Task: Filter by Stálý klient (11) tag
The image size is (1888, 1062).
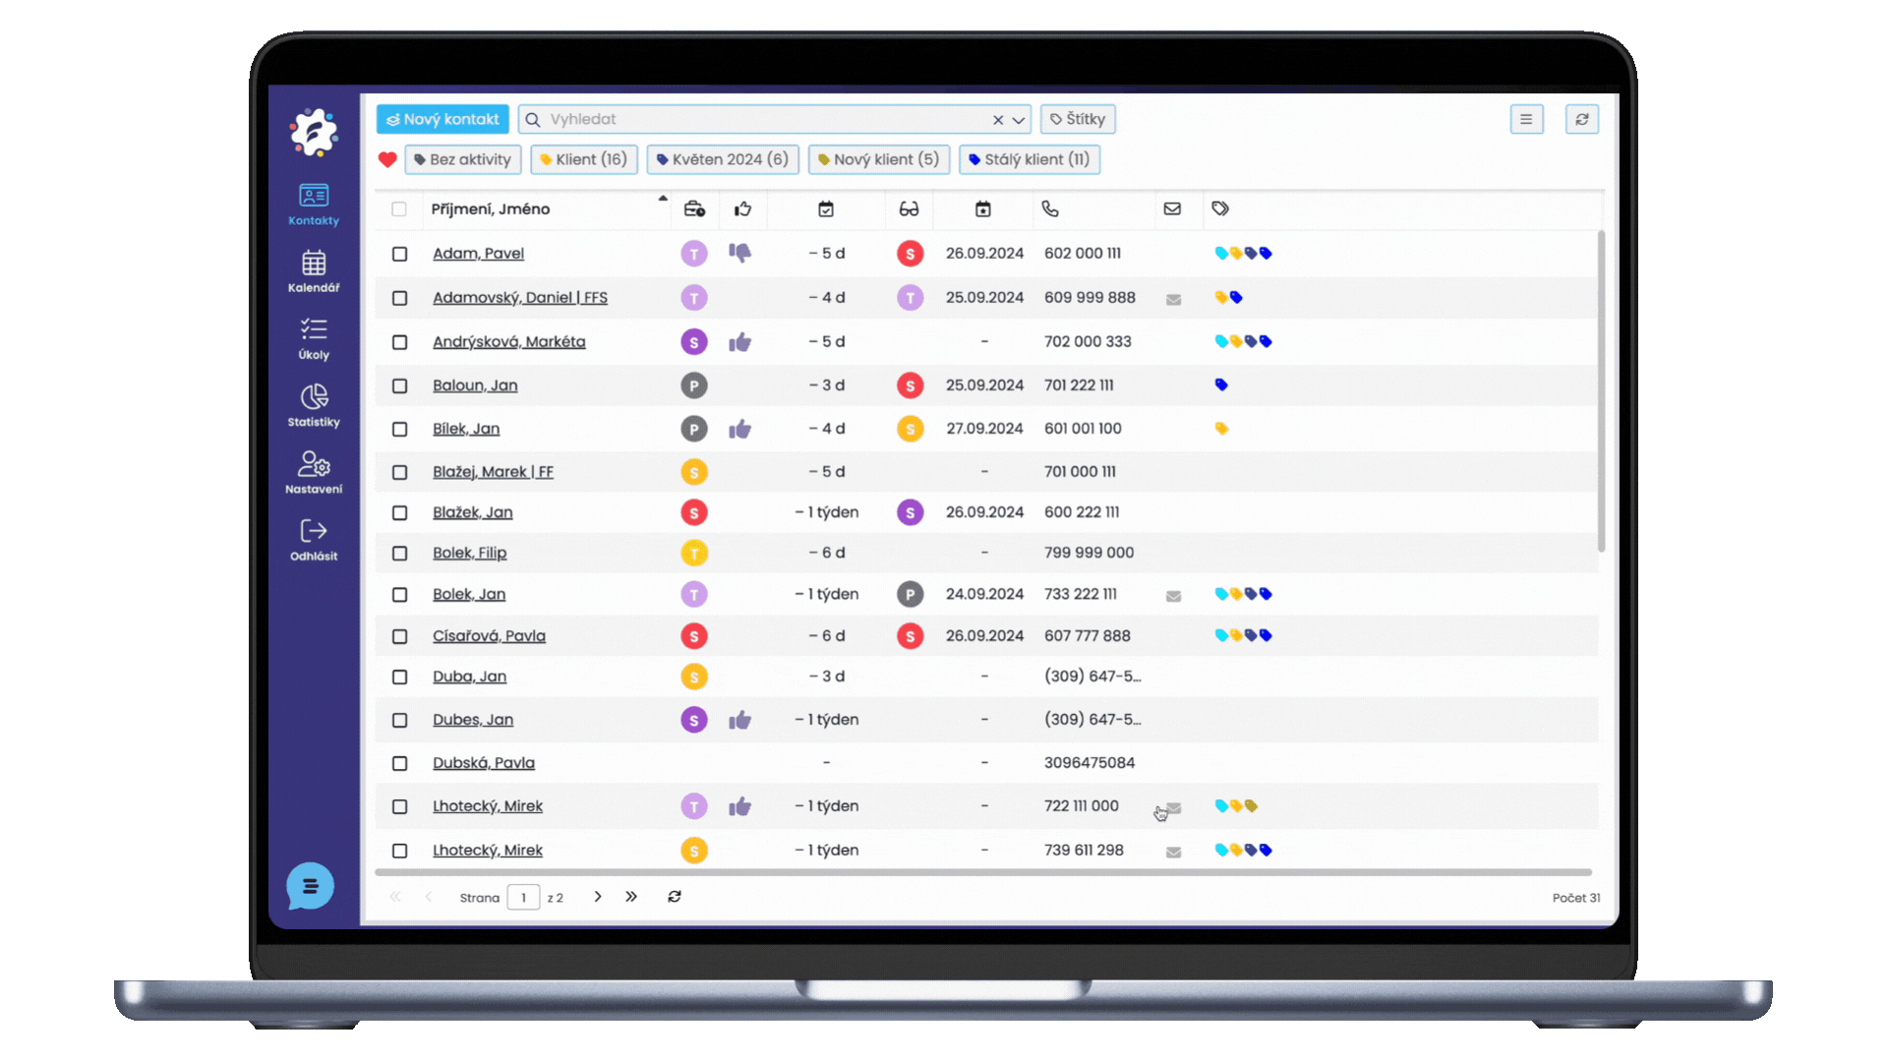Action: [1029, 159]
